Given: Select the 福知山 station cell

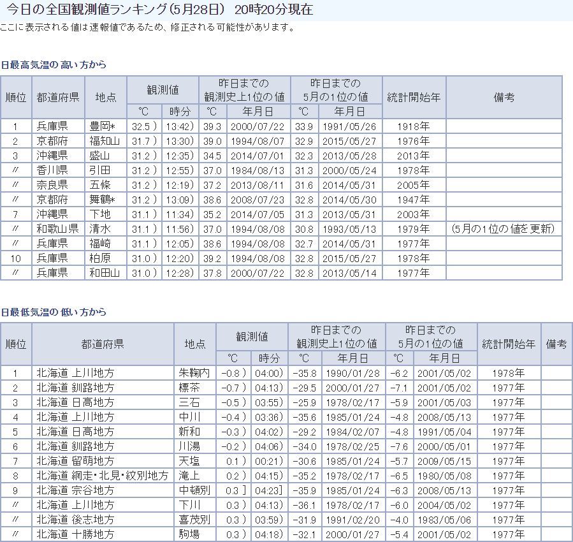Looking at the screenshot, I should click(105, 141).
